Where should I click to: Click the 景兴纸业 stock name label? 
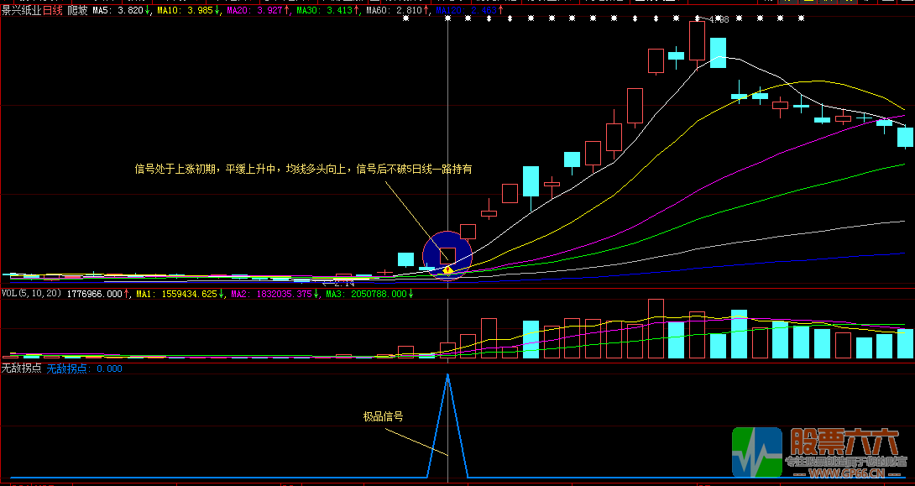click(21, 11)
